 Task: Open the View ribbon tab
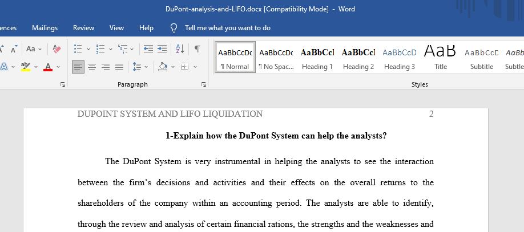[x=116, y=28]
